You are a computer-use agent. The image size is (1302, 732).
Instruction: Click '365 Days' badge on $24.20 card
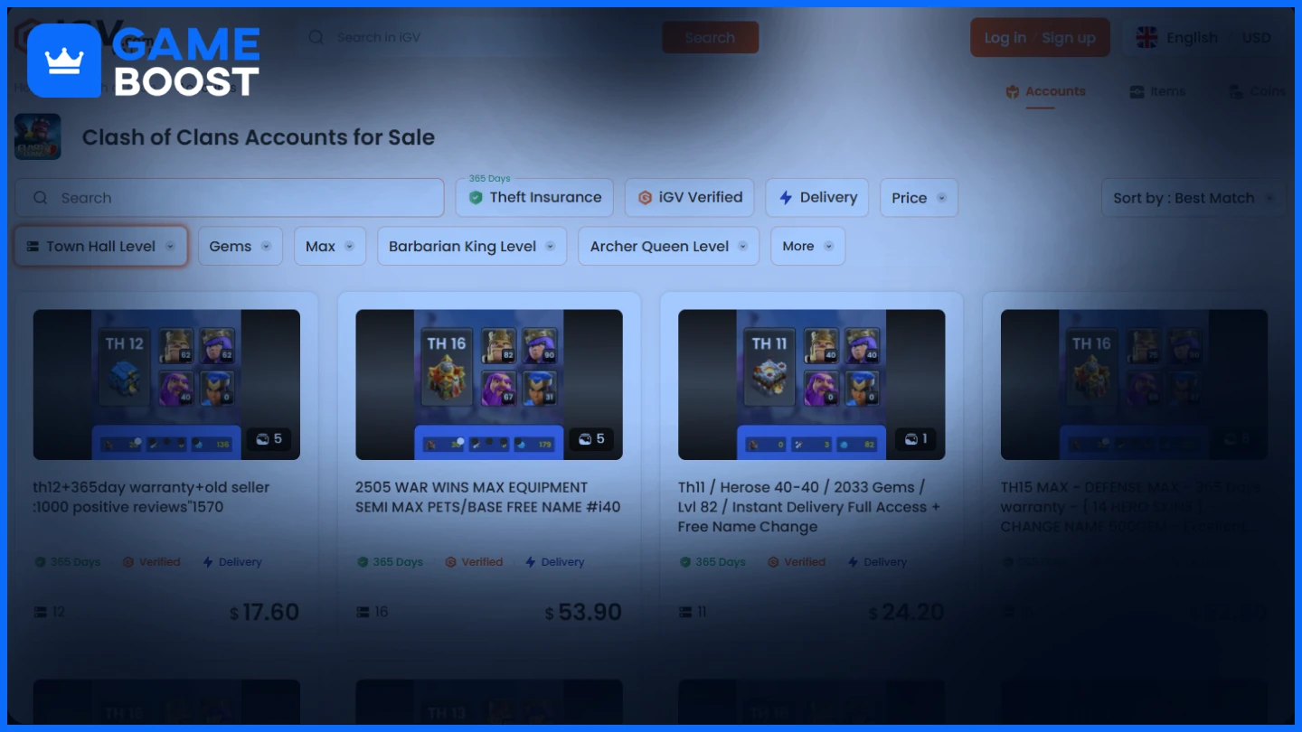pos(712,562)
